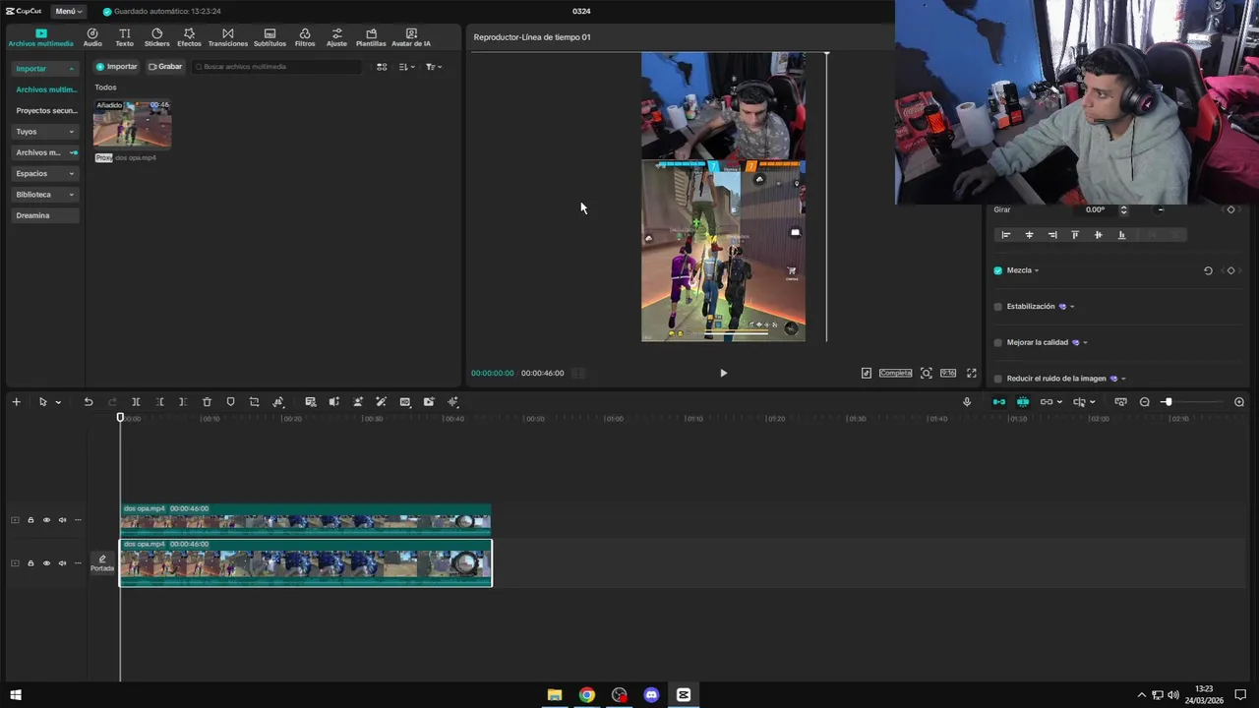Viewport: 1259px width, 708px height.
Task: Expand the Importar sidebar section
Action: [44, 69]
